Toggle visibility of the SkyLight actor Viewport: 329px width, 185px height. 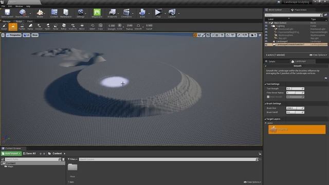click(x=266, y=39)
